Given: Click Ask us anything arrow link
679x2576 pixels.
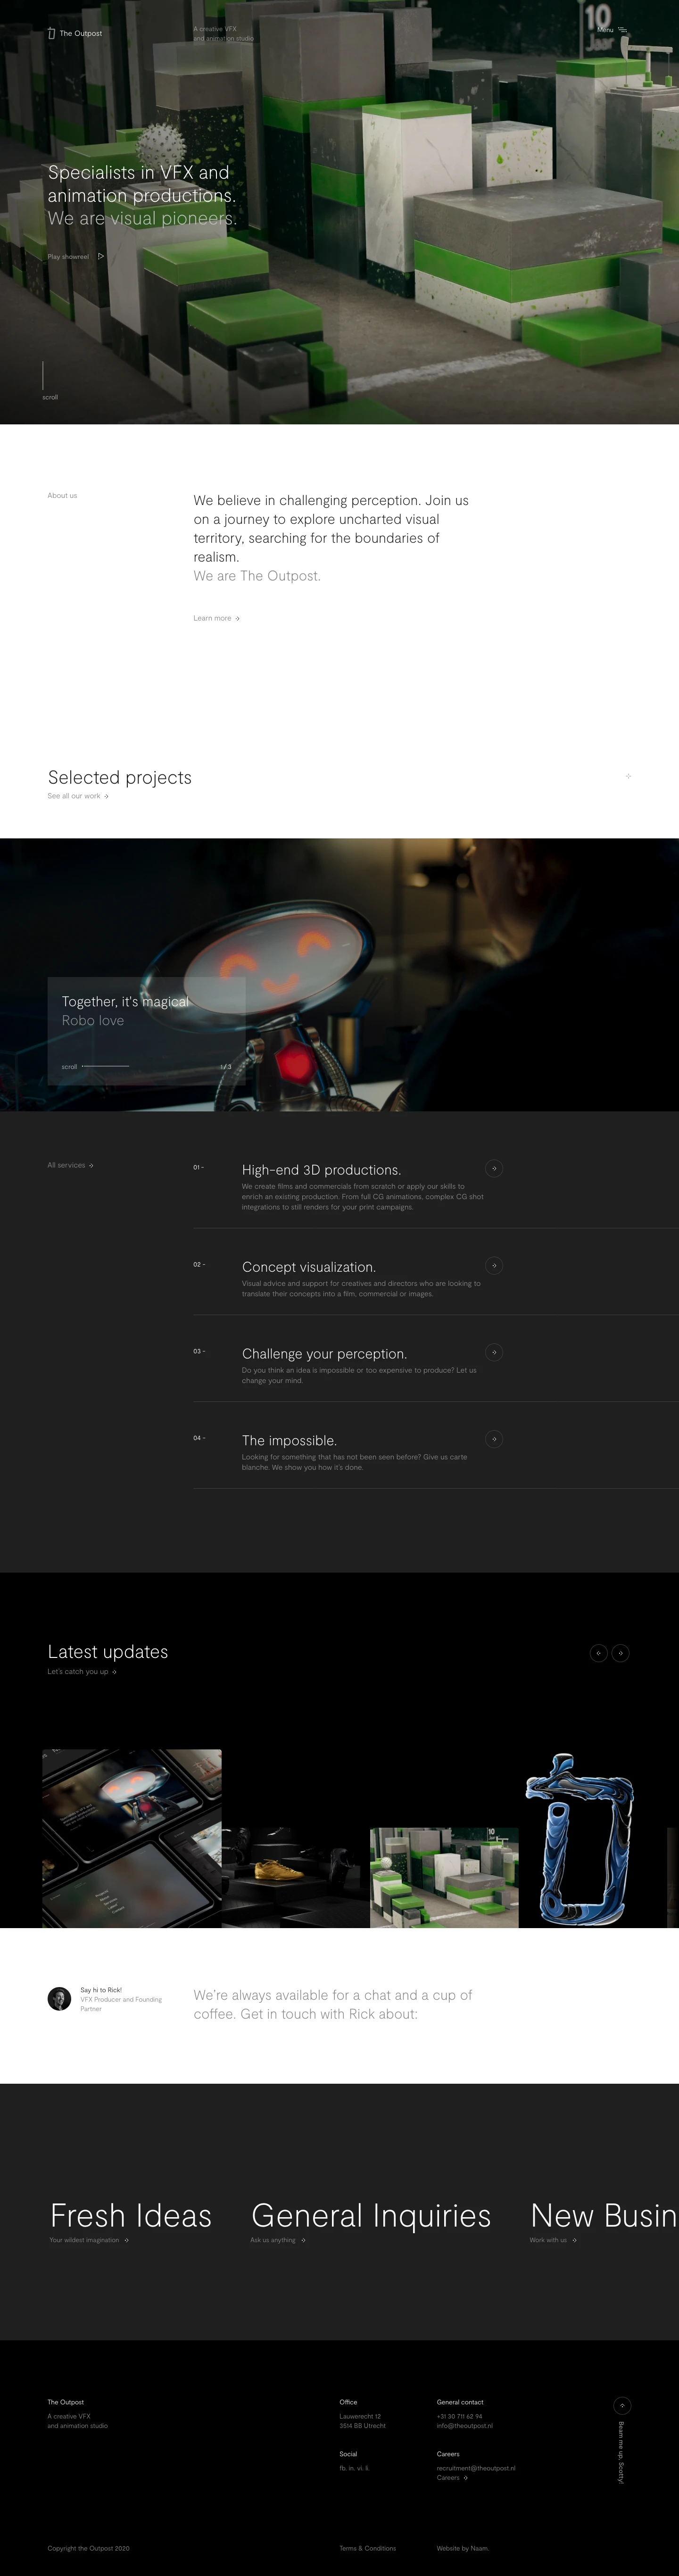Looking at the screenshot, I should coord(278,2240).
